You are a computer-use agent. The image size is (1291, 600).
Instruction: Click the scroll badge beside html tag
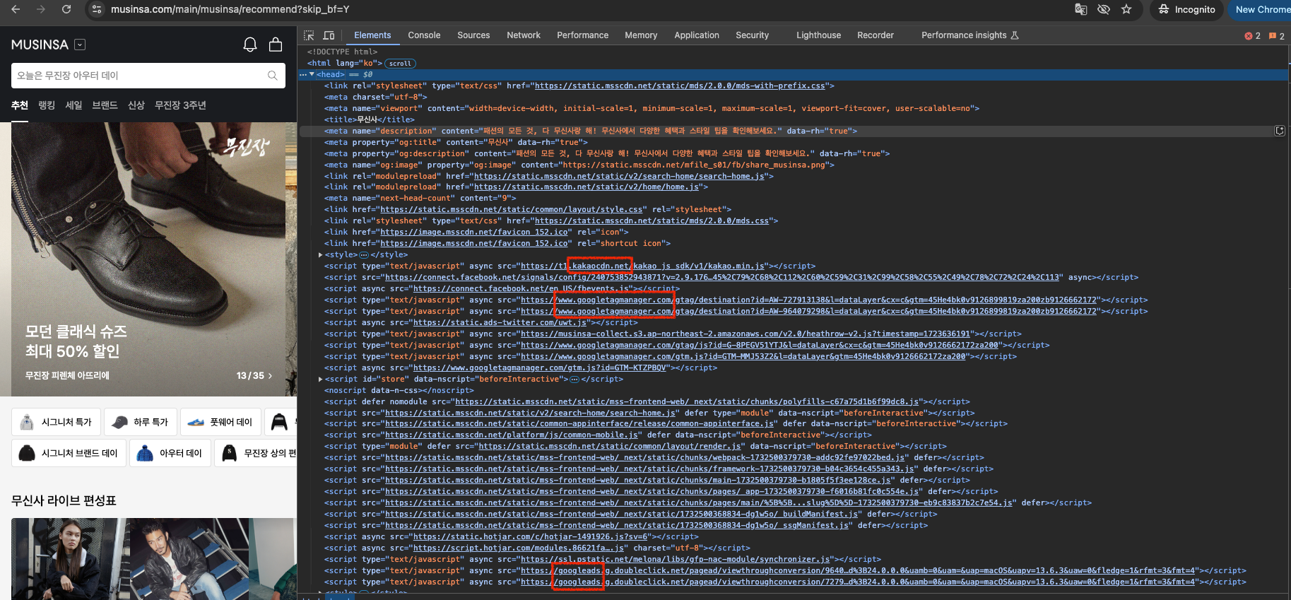tap(400, 64)
